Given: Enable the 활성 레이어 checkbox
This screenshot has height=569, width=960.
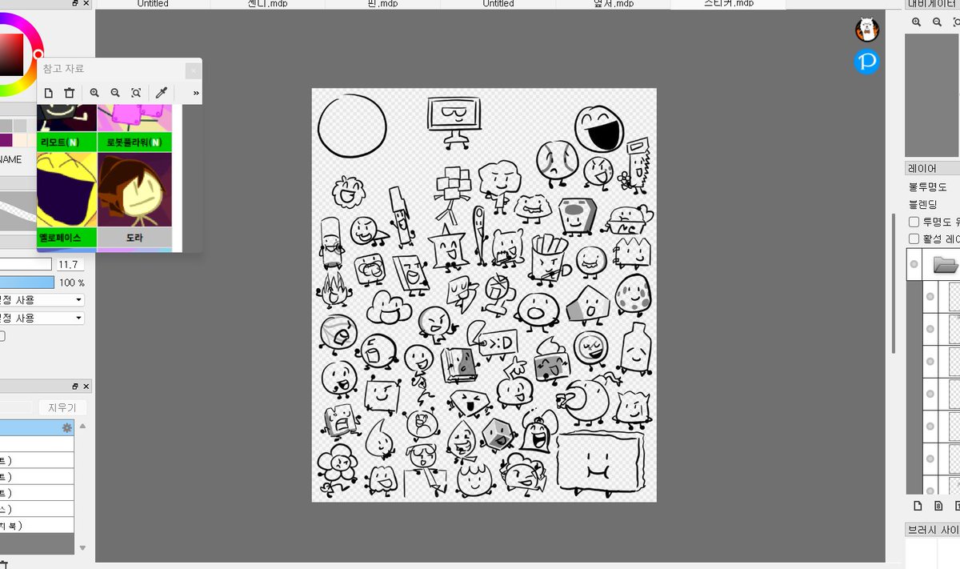Looking at the screenshot, I should coord(914,238).
